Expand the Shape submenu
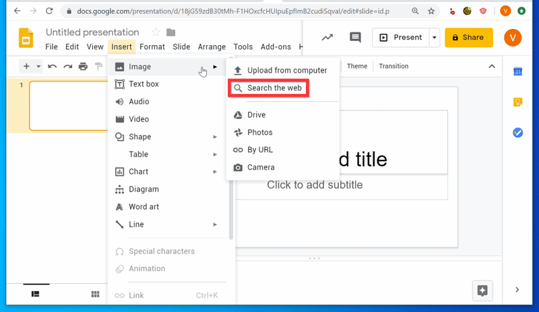539x312 pixels. [167, 136]
